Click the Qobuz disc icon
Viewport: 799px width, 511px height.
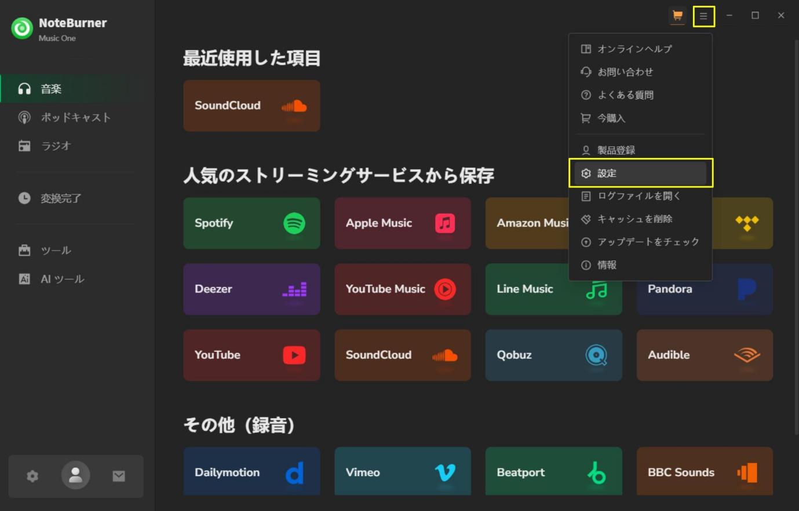point(596,355)
